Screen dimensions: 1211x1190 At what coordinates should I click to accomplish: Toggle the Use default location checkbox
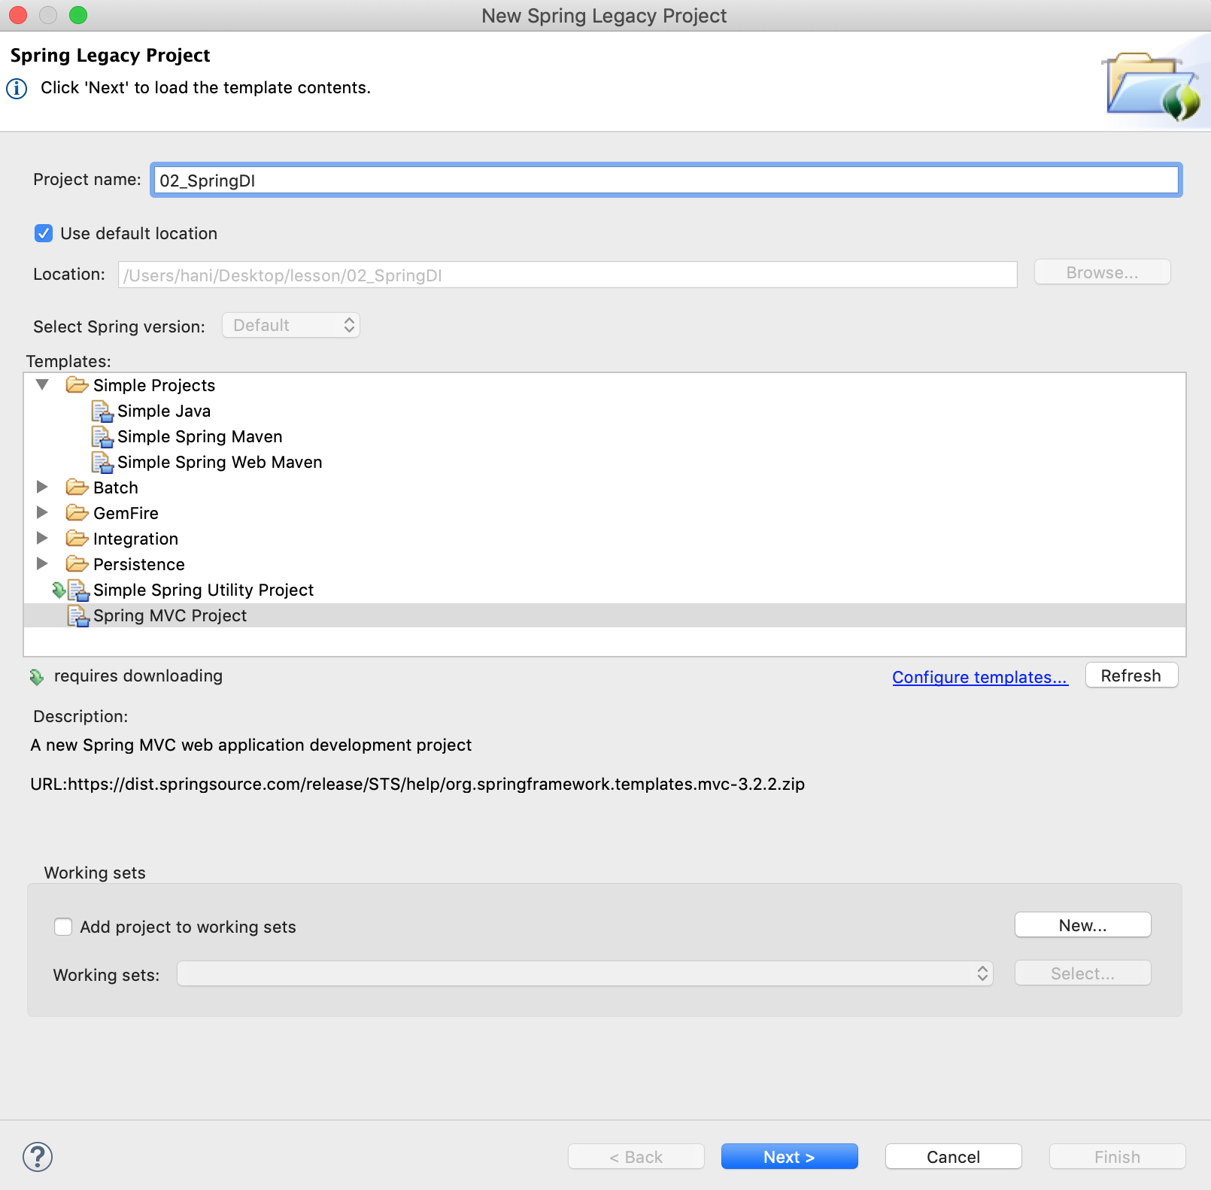[x=44, y=233]
